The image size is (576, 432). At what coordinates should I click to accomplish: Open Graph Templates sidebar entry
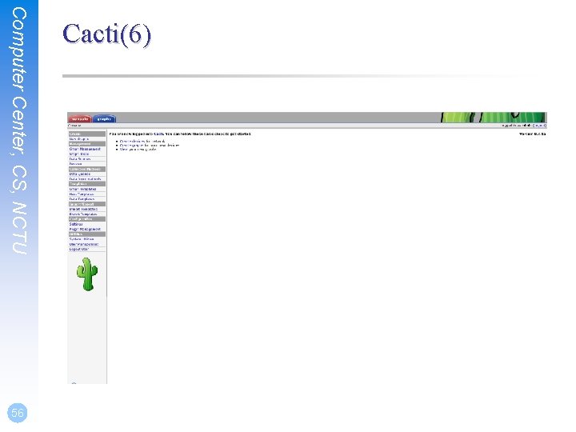point(82,189)
